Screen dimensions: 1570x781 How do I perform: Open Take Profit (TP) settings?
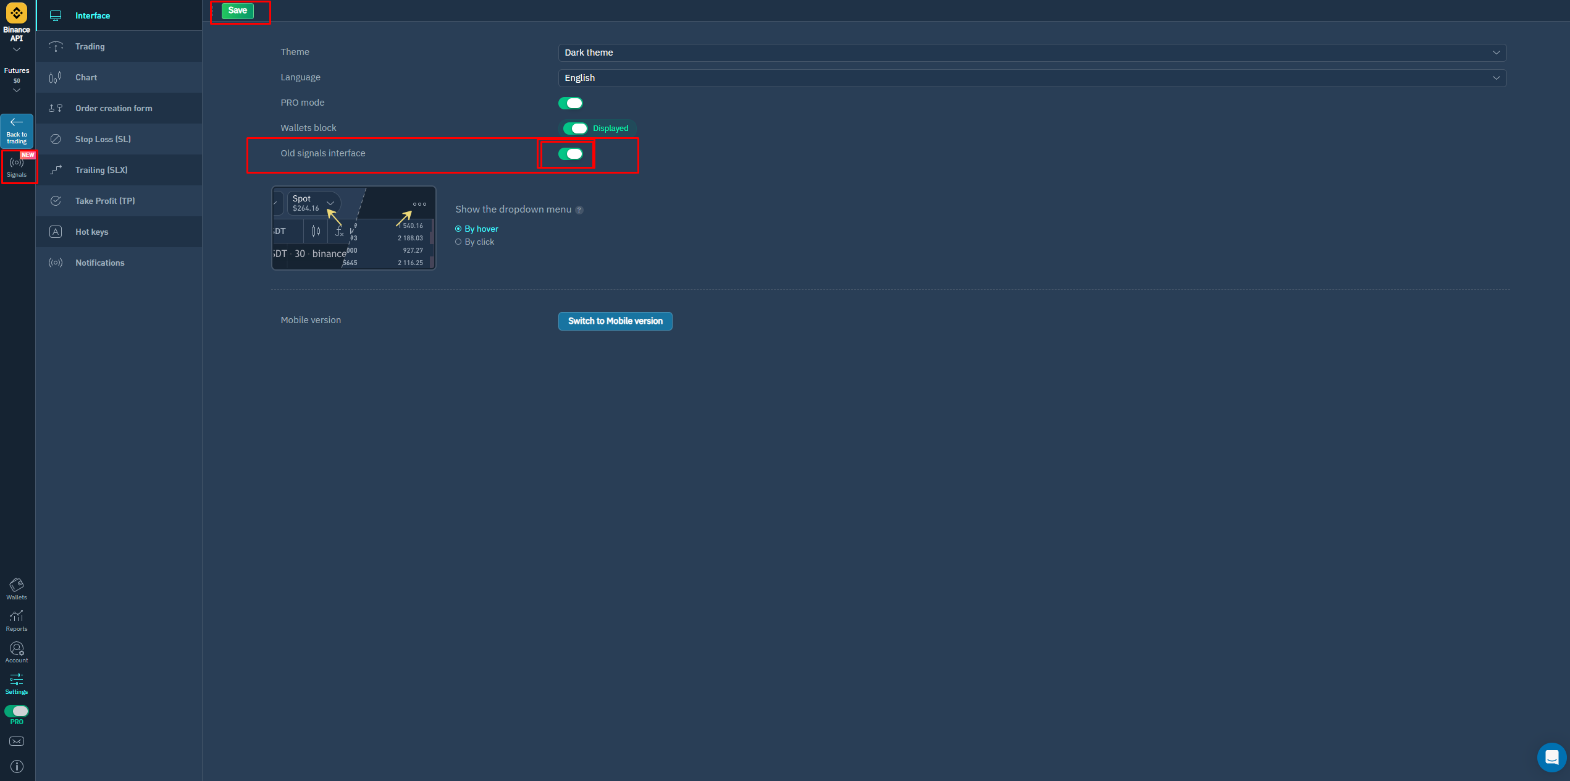tap(119, 201)
